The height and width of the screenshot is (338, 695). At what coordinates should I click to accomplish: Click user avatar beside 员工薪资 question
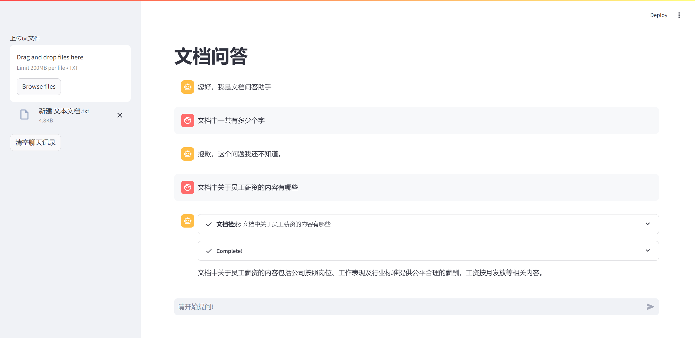187,187
